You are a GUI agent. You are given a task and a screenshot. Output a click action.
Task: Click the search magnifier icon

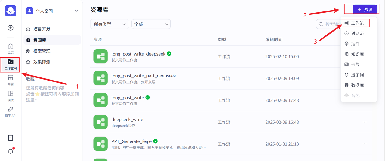(x=321, y=24)
